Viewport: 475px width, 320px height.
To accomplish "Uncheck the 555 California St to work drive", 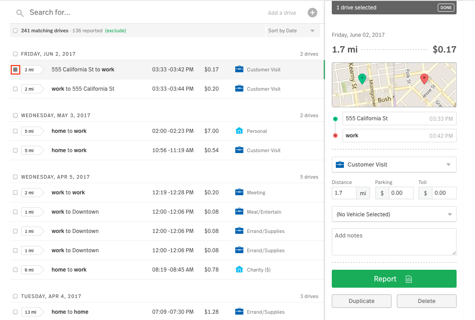I will tap(15, 70).
